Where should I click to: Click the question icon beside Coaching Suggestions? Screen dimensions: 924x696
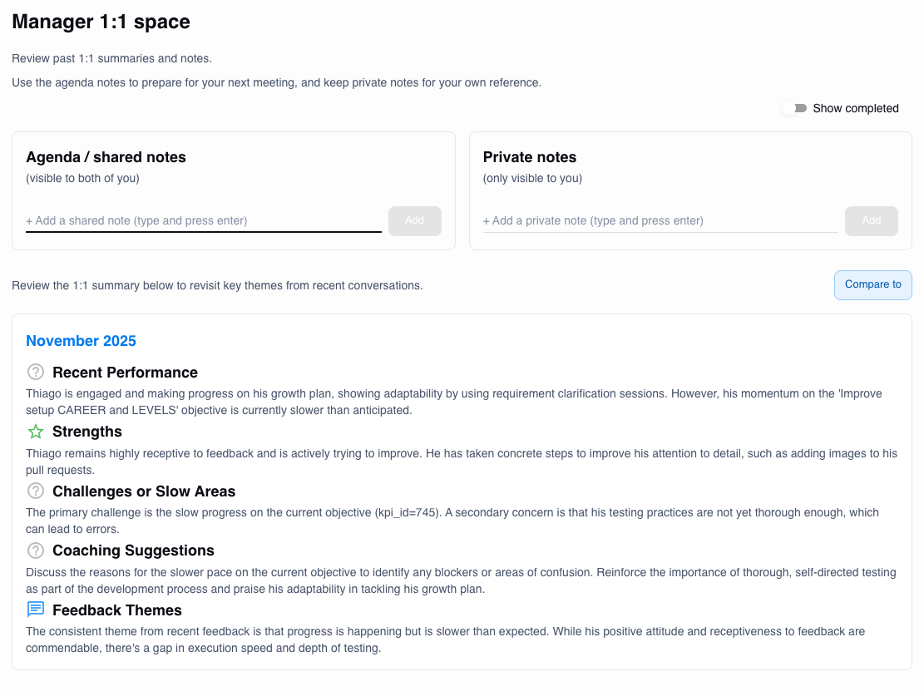[x=36, y=550]
